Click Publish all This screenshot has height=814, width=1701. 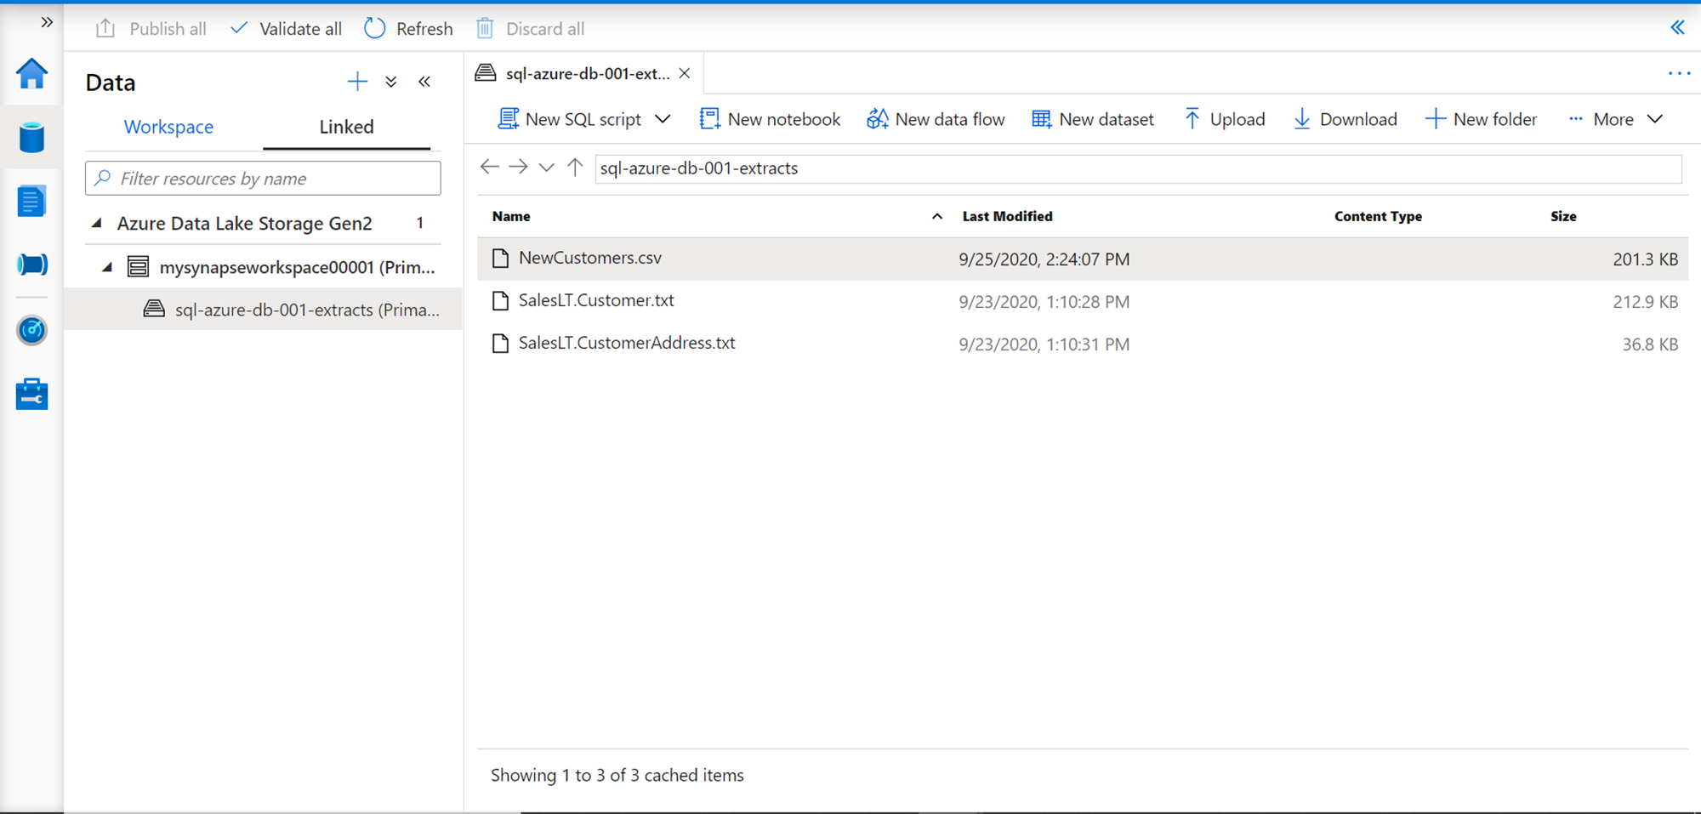(x=151, y=29)
